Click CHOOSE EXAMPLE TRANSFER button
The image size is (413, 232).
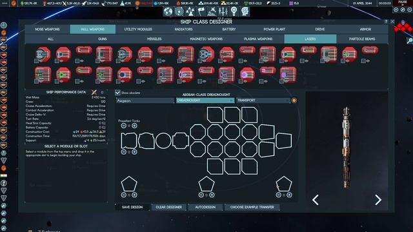252,208
